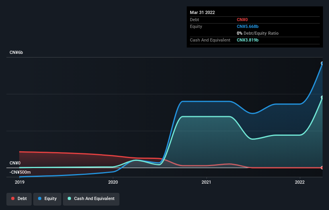The width and height of the screenshot is (329, 210).
Task: Click the Mar 31 2022 tooltip date
Action: point(202,12)
